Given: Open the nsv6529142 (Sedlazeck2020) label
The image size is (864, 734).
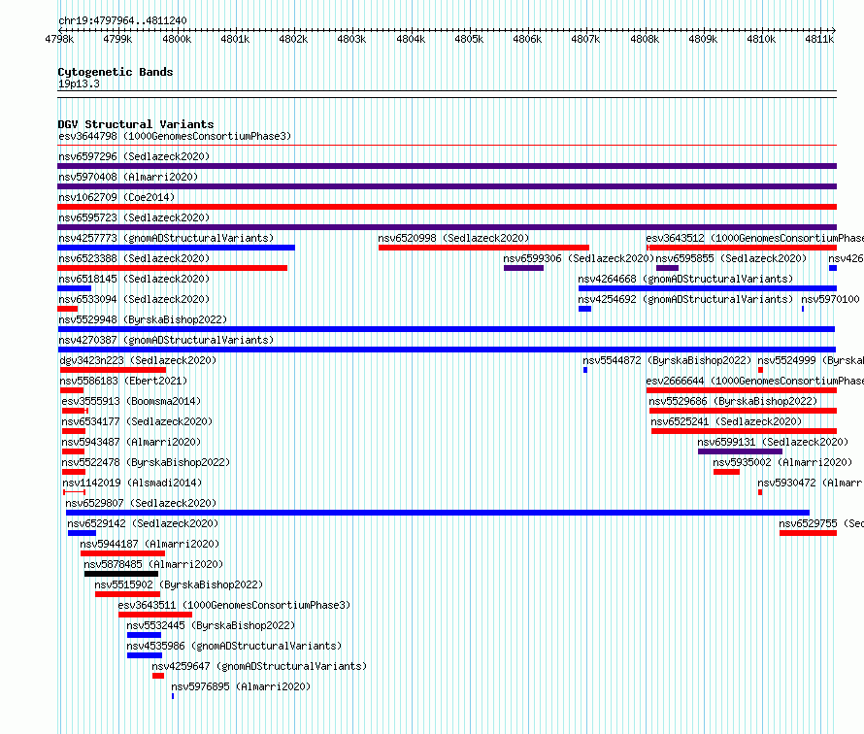Looking at the screenshot, I should tap(143, 523).
